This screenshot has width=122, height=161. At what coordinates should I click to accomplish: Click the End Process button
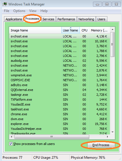coord(101,145)
